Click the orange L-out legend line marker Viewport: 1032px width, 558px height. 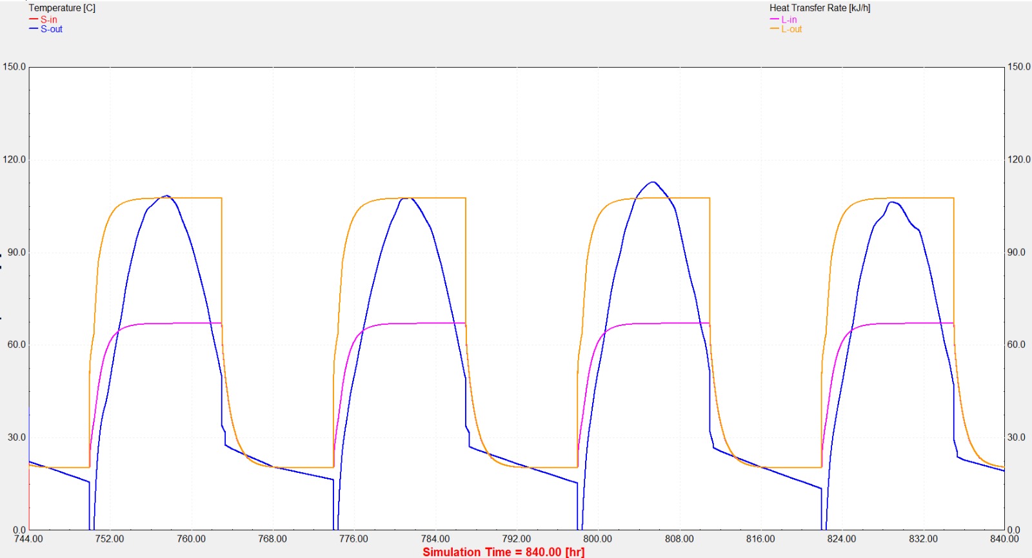tap(775, 29)
